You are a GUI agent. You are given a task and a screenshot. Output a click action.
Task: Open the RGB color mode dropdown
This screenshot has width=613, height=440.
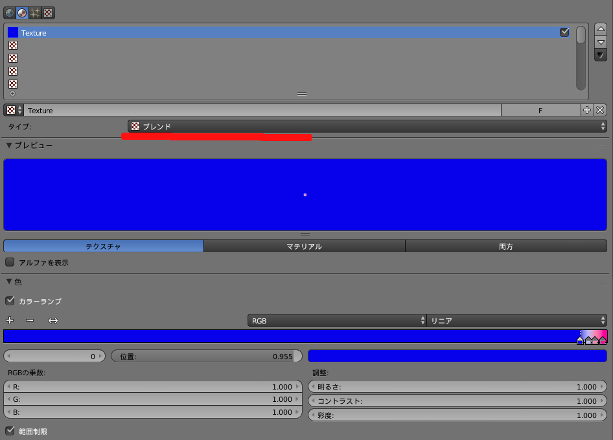click(x=337, y=320)
